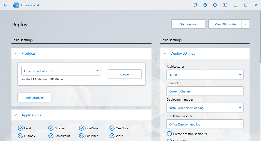Image resolution: width=261 pixels, height=141 pixels.
Task: Go back using the arrow icon
Action: coord(5,5)
